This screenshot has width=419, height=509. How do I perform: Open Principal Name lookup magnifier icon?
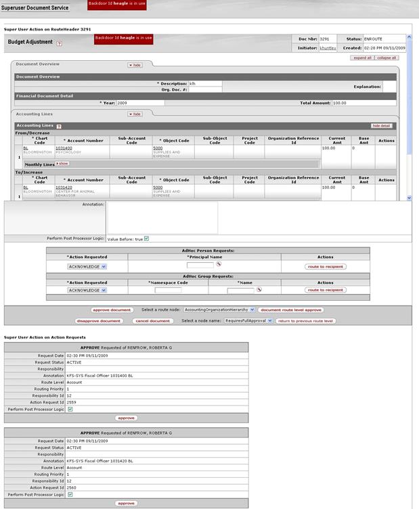tap(219, 264)
